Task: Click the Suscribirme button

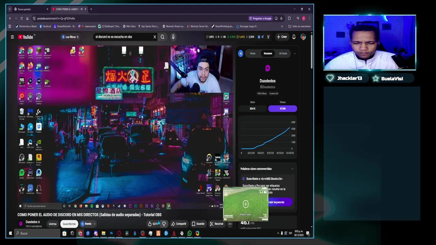Action: pos(69,224)
